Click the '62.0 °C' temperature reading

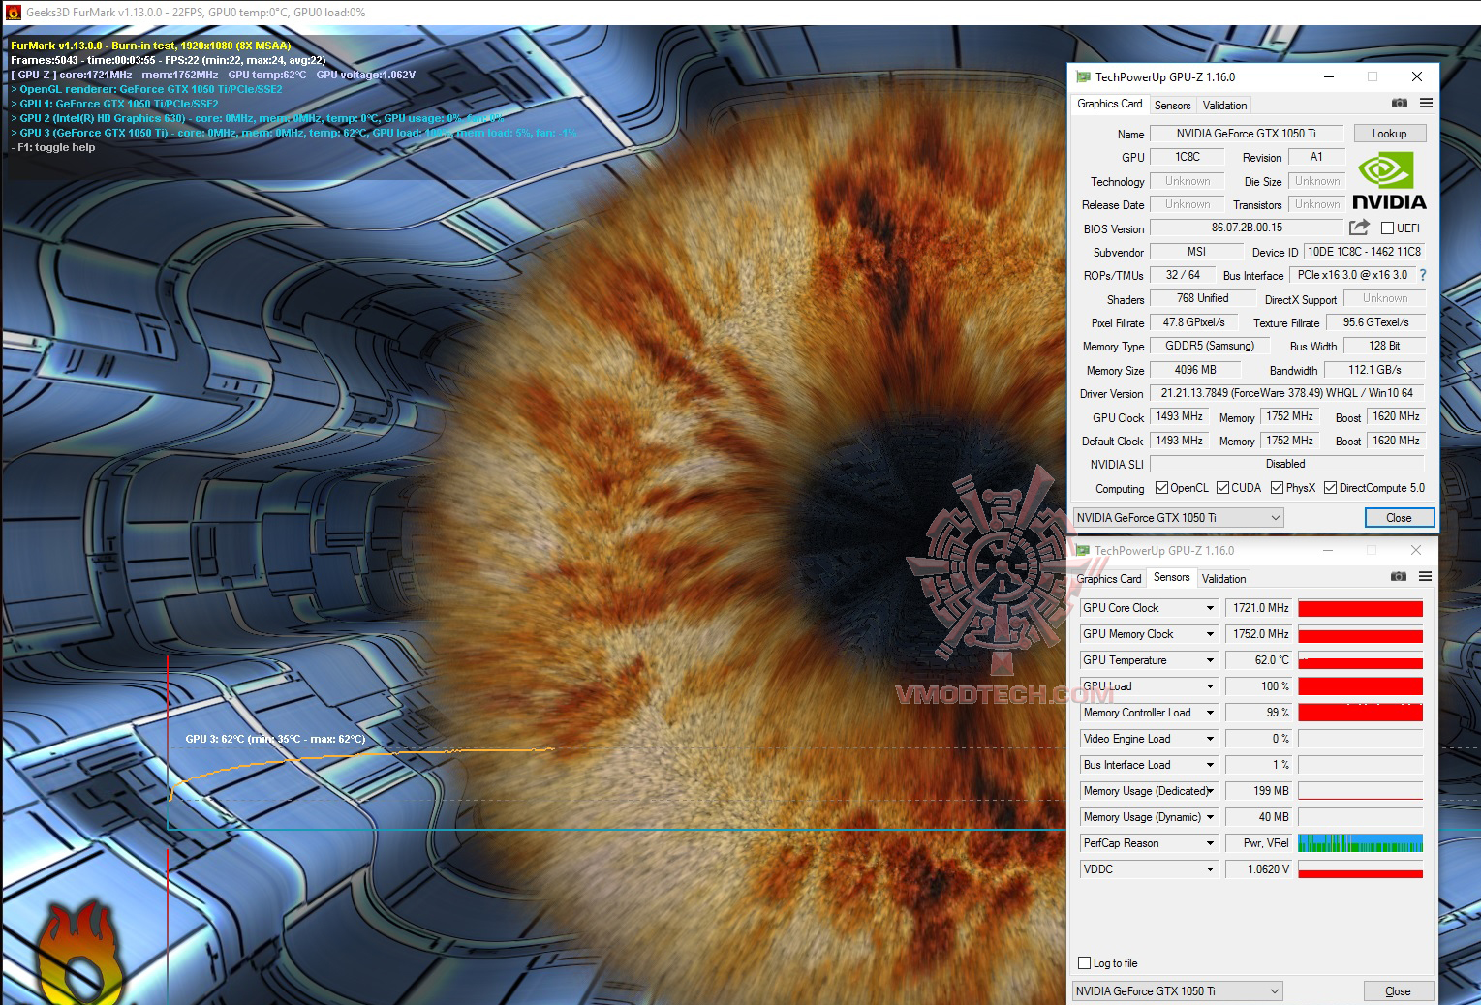[1259, 660]
